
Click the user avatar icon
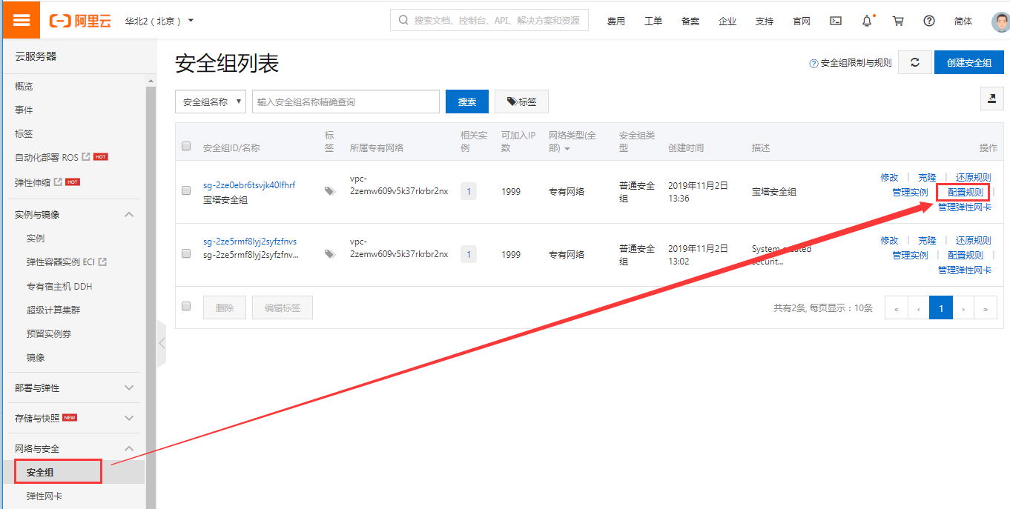[x=1000, y=21]
